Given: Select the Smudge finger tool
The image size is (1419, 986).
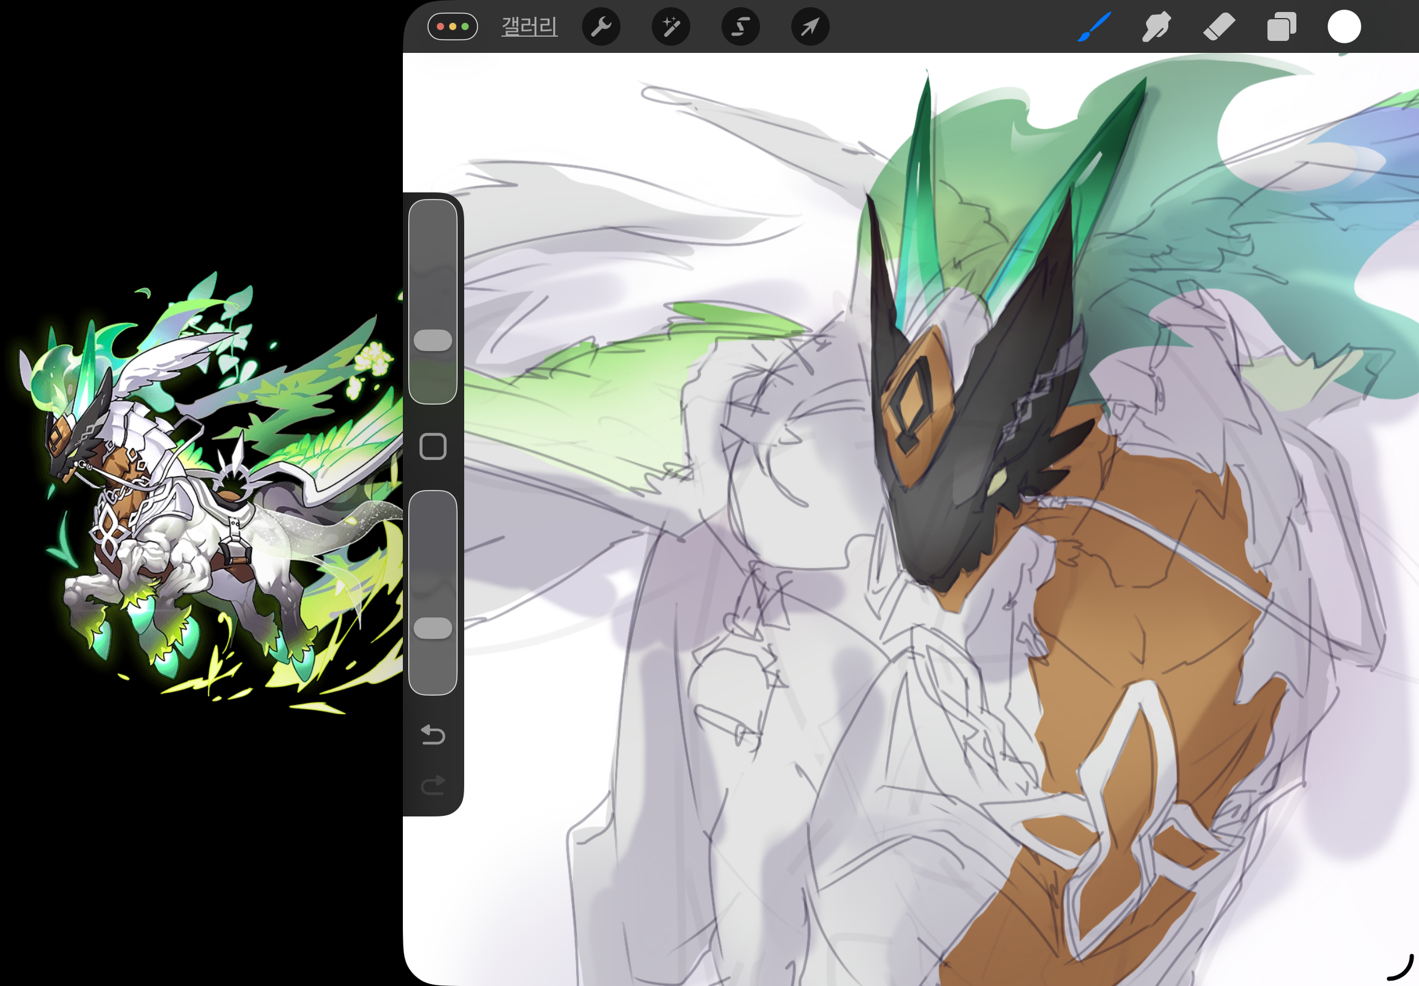Looking at the screenshot, I should pos(1156,27).
